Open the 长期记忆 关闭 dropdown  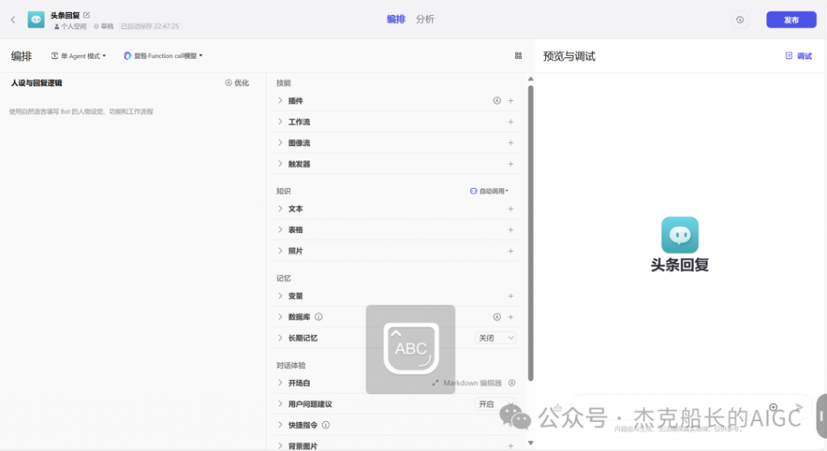(x=495, y=338)
